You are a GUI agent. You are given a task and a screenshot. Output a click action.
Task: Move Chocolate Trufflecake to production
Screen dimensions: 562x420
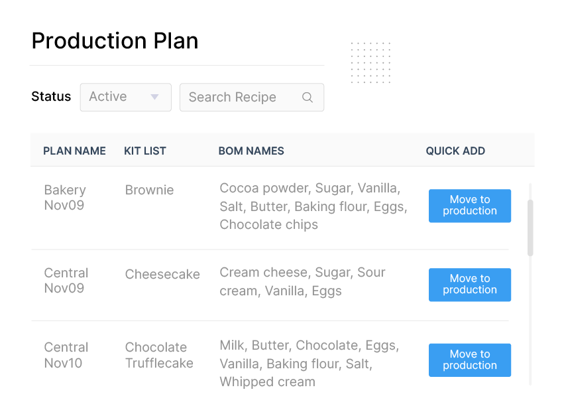469,360
